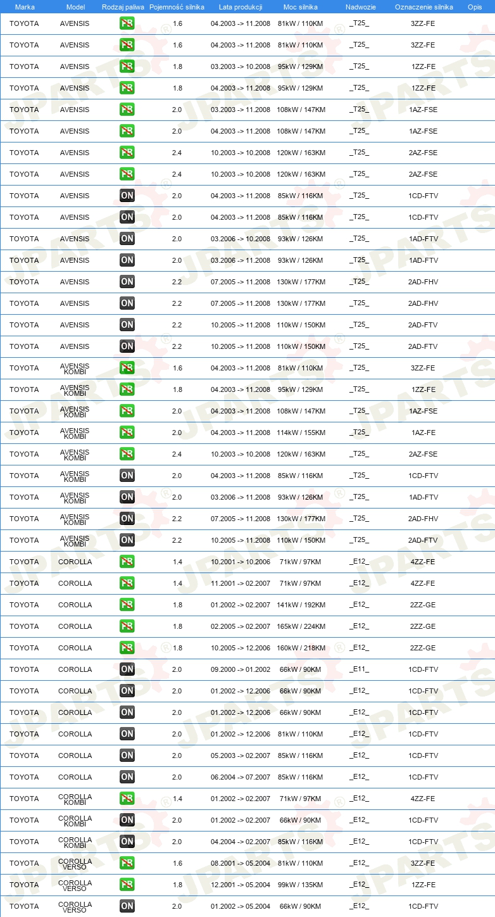
Task: Click diesel ON icon in Corolla row starting 06.2004
Action: tap(127, 777)
